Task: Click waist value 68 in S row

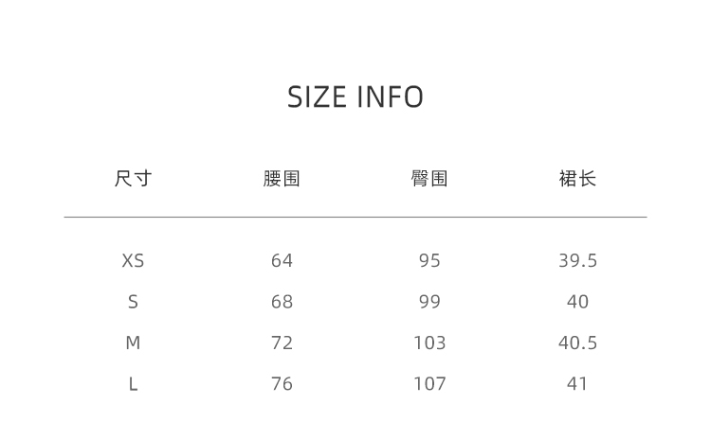Action: point(282,302)
